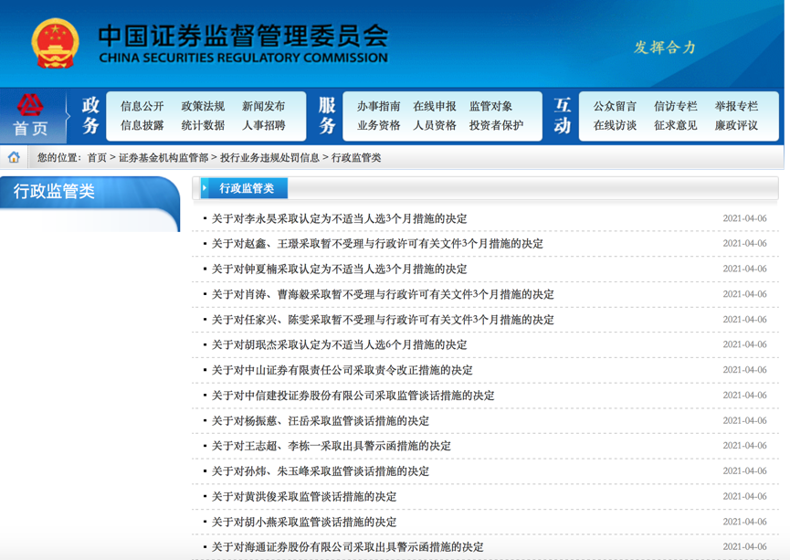The height and width of the screenshot is (560, 790).
Task: Click the home icon in the breadcrumb bar
Action: click(x=14, y=157)
